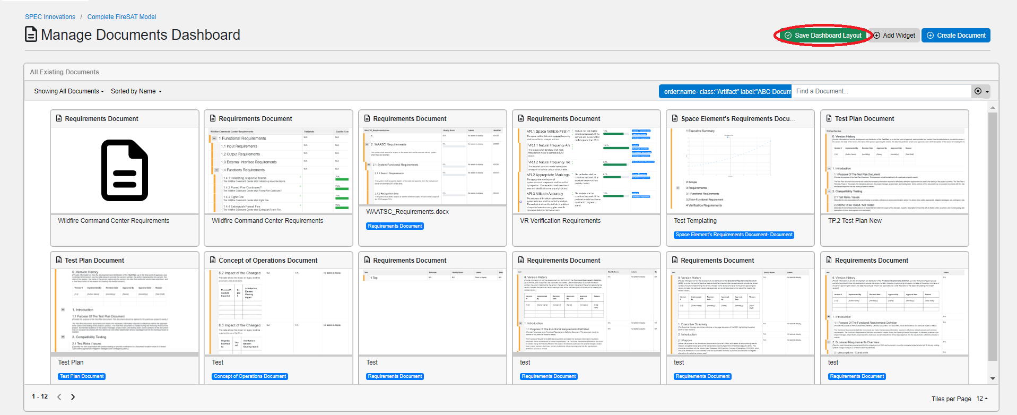This screenshot has width=1017, height=415.
Task: Open the SPEC Innovations breadcrumb link
Action: (50, 17)
